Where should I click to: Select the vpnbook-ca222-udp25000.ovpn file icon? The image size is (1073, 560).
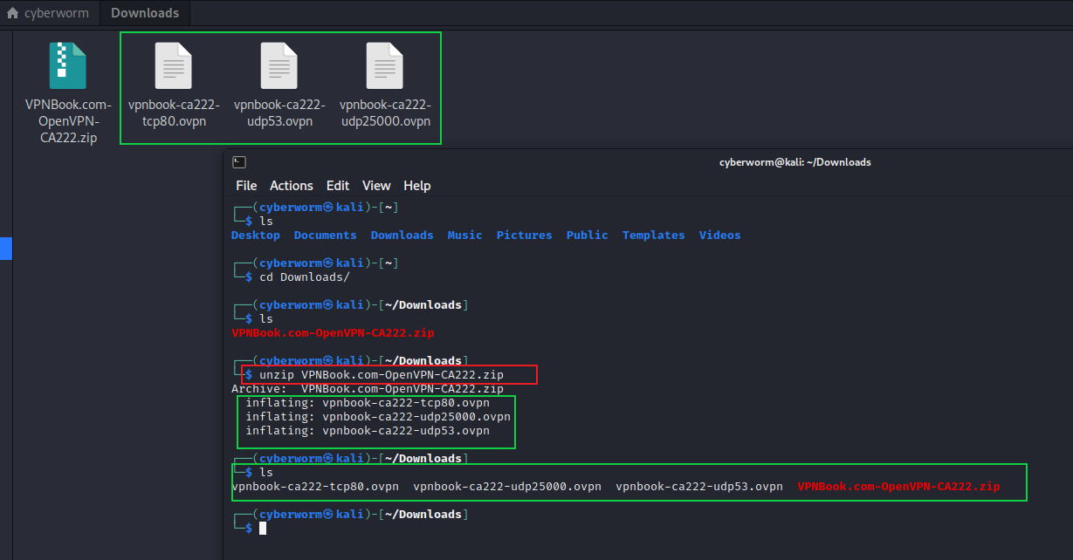[x=385, y=66]
